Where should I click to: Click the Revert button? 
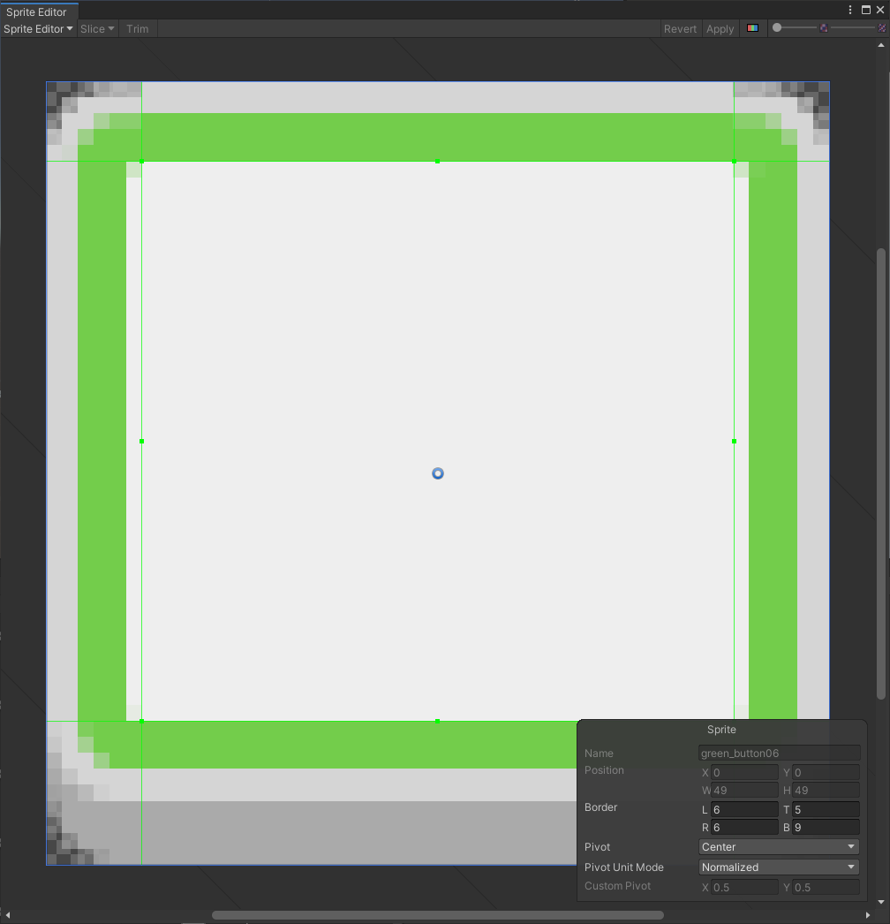pyautogui.click(x=680, y=29)
